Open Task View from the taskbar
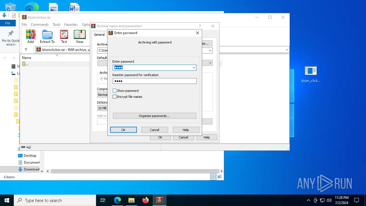This screenshot has height=206, width=366. click(103, 200)
